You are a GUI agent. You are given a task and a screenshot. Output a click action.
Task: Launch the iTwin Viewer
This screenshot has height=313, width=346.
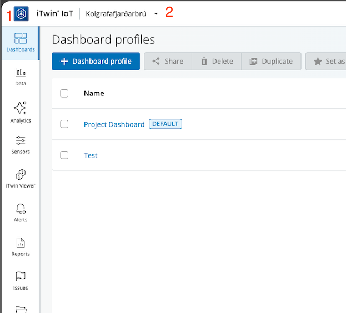click(21, 179)
